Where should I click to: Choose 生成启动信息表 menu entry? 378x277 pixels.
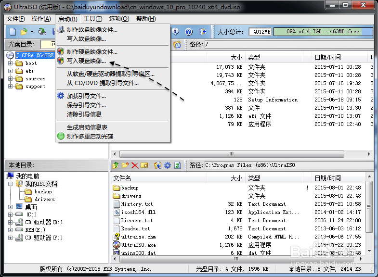tap(113, 127)
